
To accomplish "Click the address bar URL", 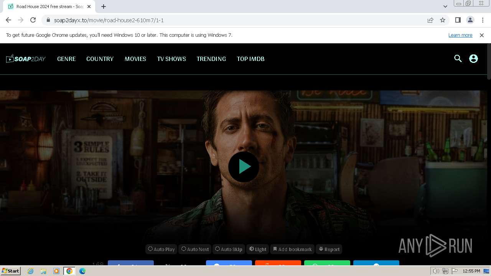I will (109, 20).
